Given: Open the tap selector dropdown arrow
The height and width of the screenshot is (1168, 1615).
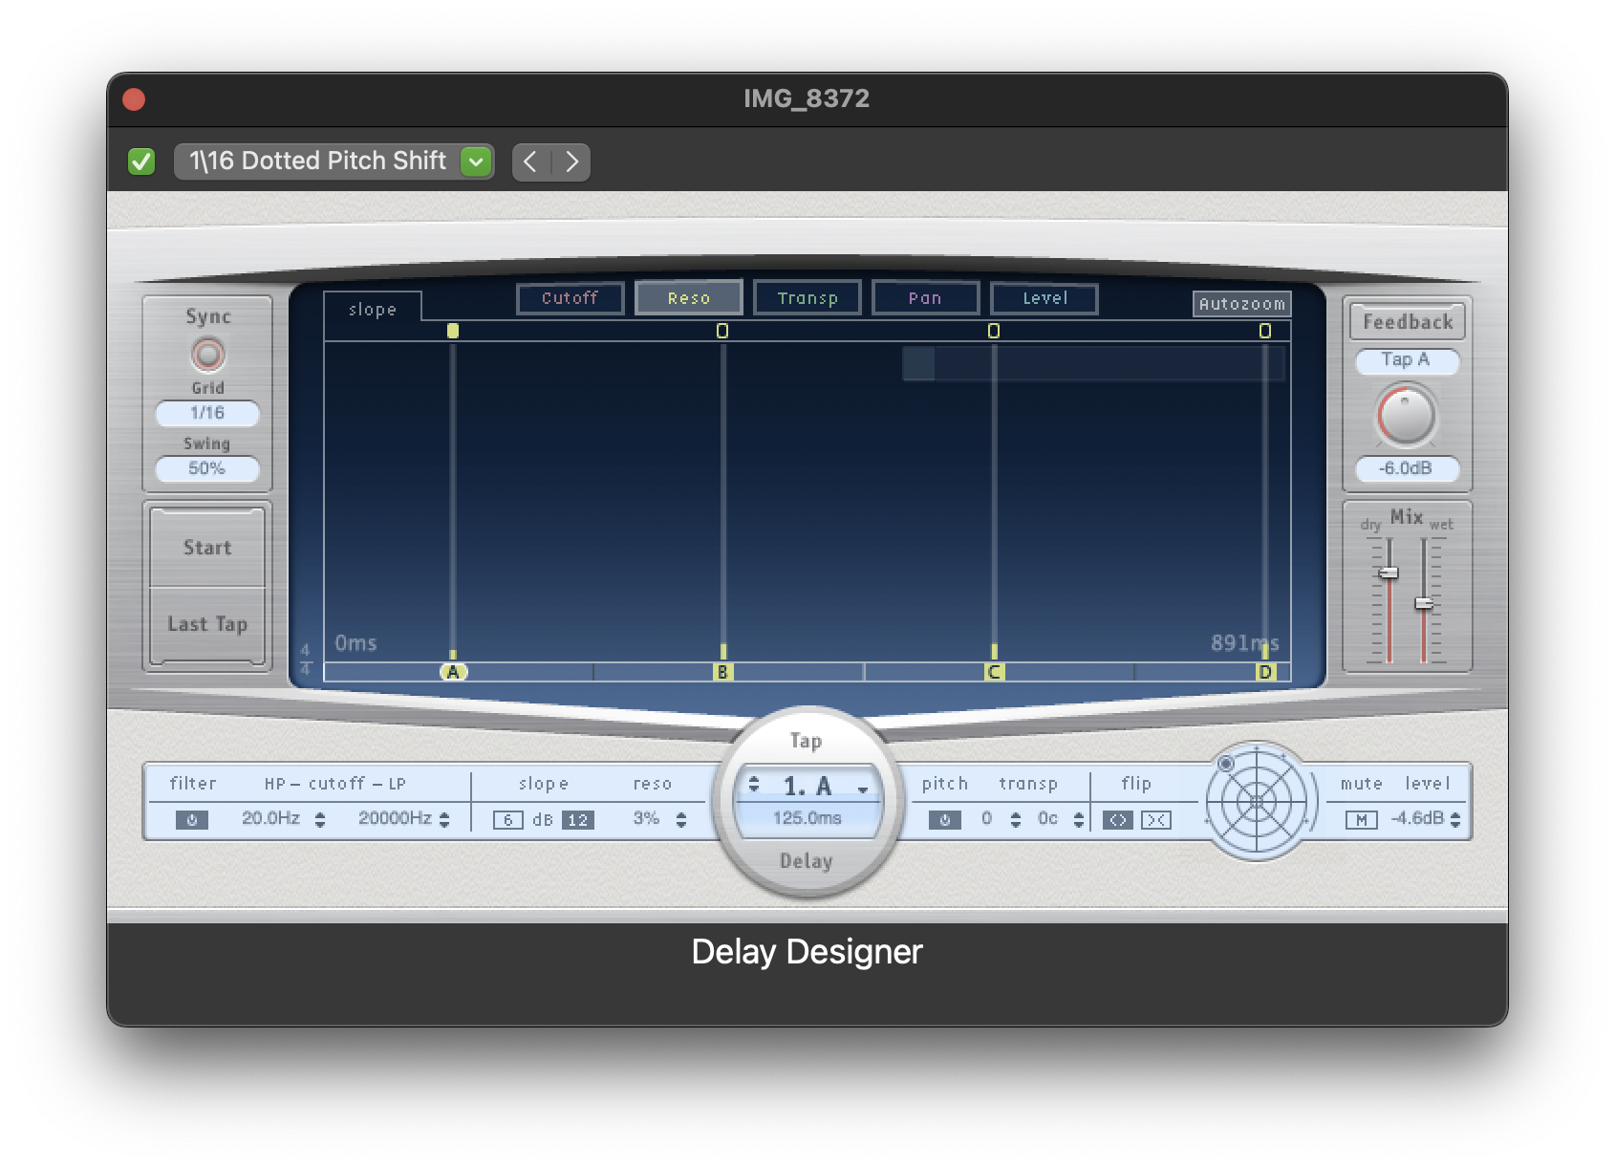Looking at the screenshot, I should coord(863,789).
